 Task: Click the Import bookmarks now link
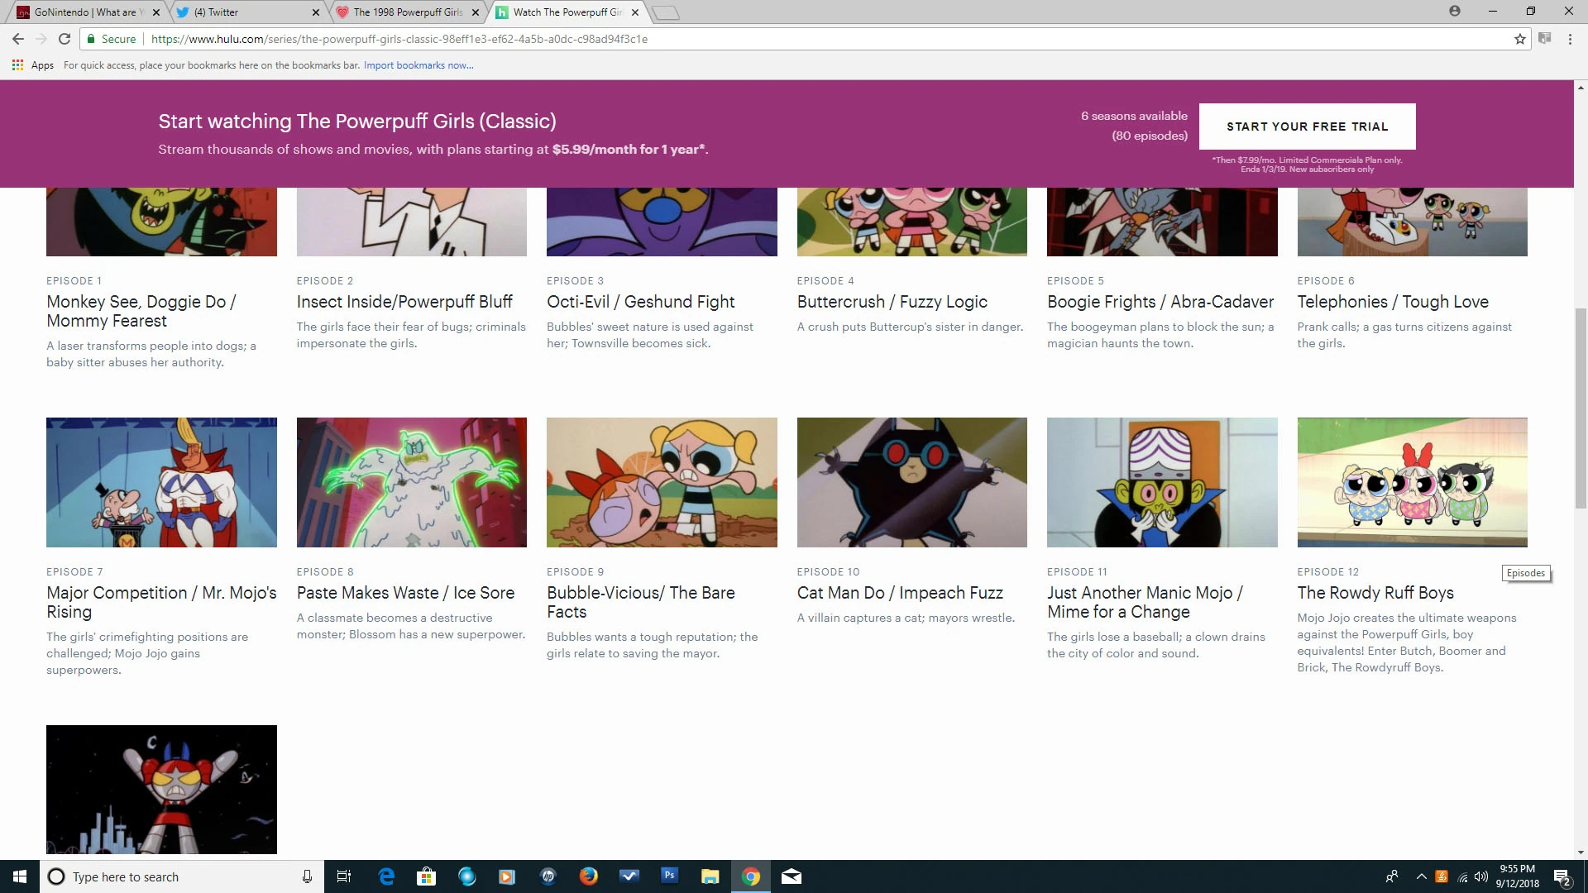point(418,65)
